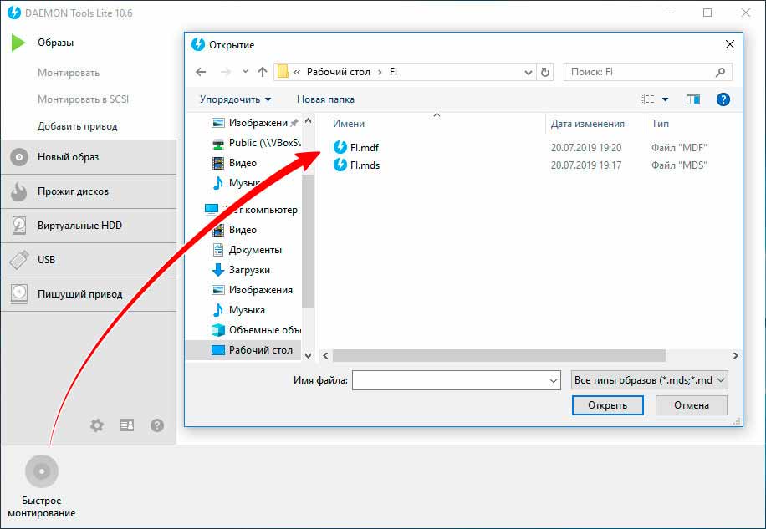This screenshot has height=529, width=766.
Task: Click the Виртуальные HDD drive icon
Action: pyautogui.click(x=19, y=226)
